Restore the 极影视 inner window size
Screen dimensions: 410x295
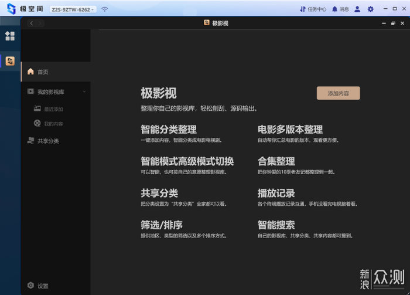pyautogui.click(x=392, y=23)
